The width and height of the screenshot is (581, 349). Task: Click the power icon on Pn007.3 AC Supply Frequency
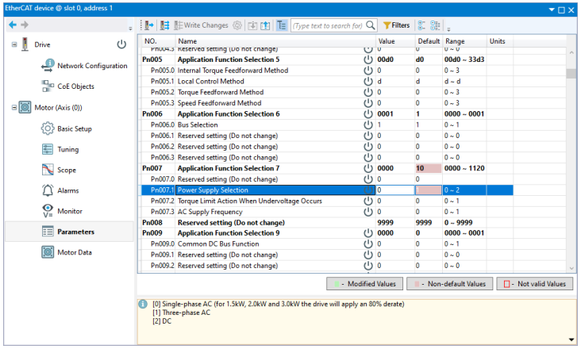coord(368,212)
